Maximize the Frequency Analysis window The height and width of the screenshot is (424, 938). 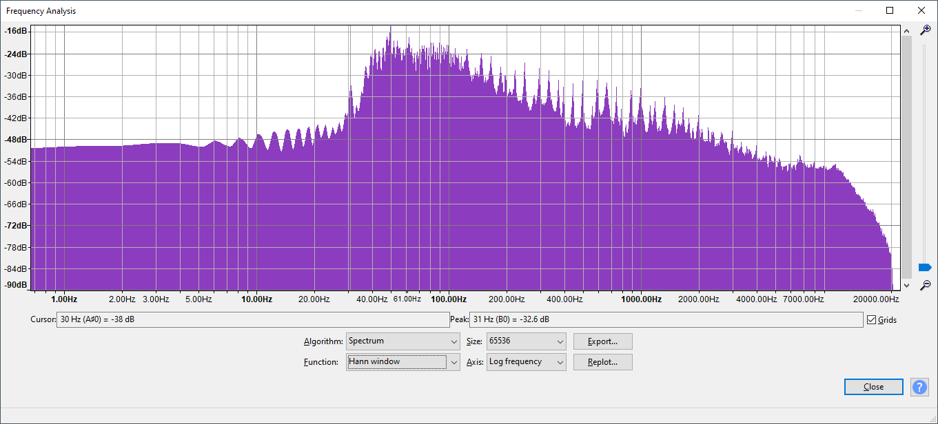coord(890,10)
